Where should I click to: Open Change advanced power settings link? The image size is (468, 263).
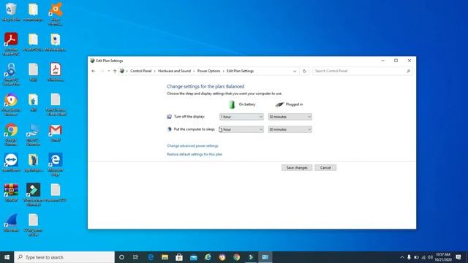point(192,146)
